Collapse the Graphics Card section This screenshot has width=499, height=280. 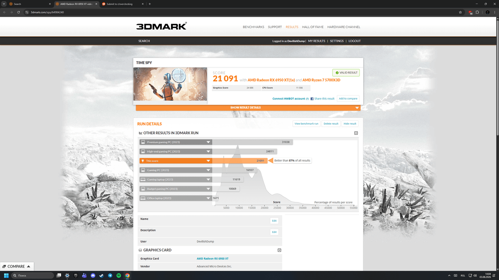pos(279,250)
